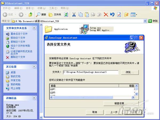Collapse the Other Places panel
The width and height of the screenshot is (160, 120).
(34, 66)
